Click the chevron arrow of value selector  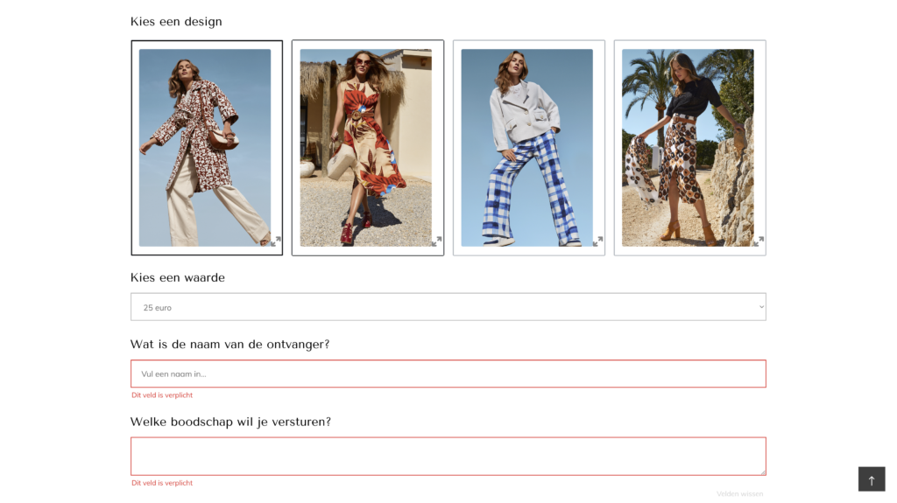coord(761,307)
